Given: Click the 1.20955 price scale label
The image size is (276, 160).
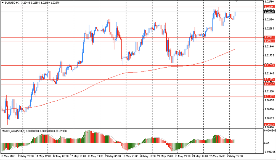Looking at the screenshot, I should 269,100.
